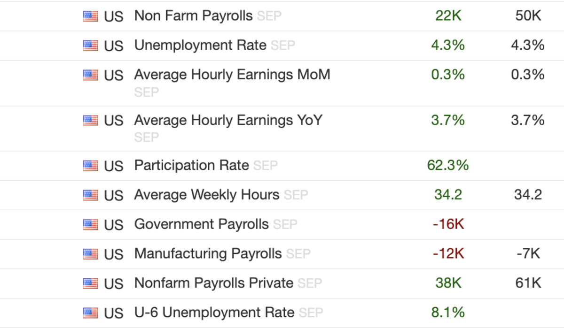Click the US flag beside Non Farm Payrolls
Viewport: 564px width, 328px height.
(90, 16)
